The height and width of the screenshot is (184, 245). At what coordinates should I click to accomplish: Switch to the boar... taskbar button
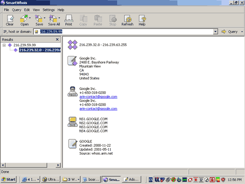[x=91, y=180]
